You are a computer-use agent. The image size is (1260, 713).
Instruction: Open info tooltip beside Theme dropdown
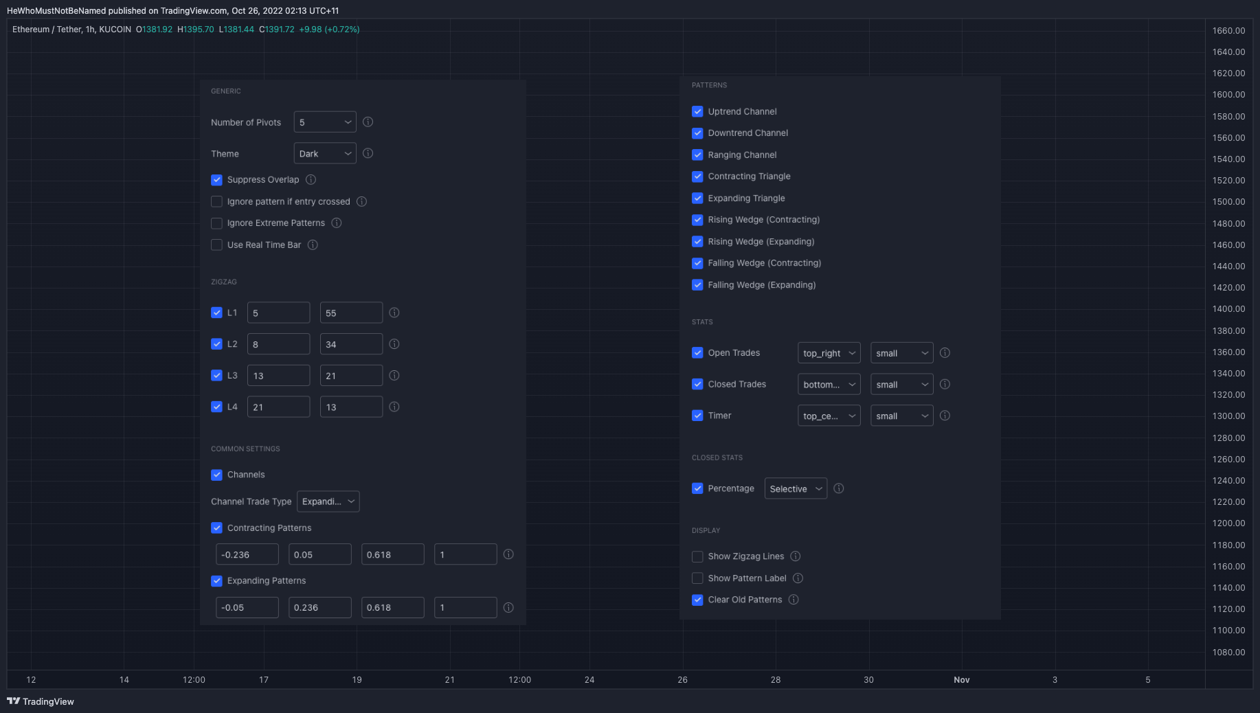368,153
